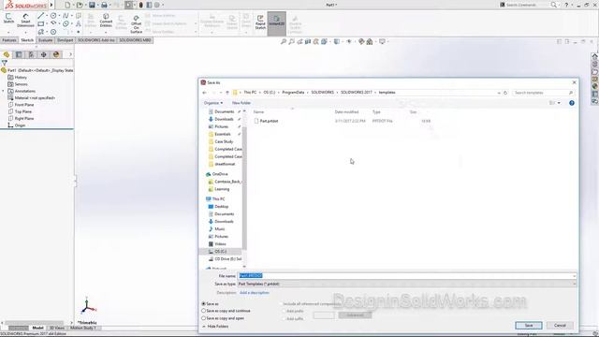The width and height of the screenshot is (599, 337).
Task: Select 'Save as copy and continue' option
Action: (x=204, y=311)
